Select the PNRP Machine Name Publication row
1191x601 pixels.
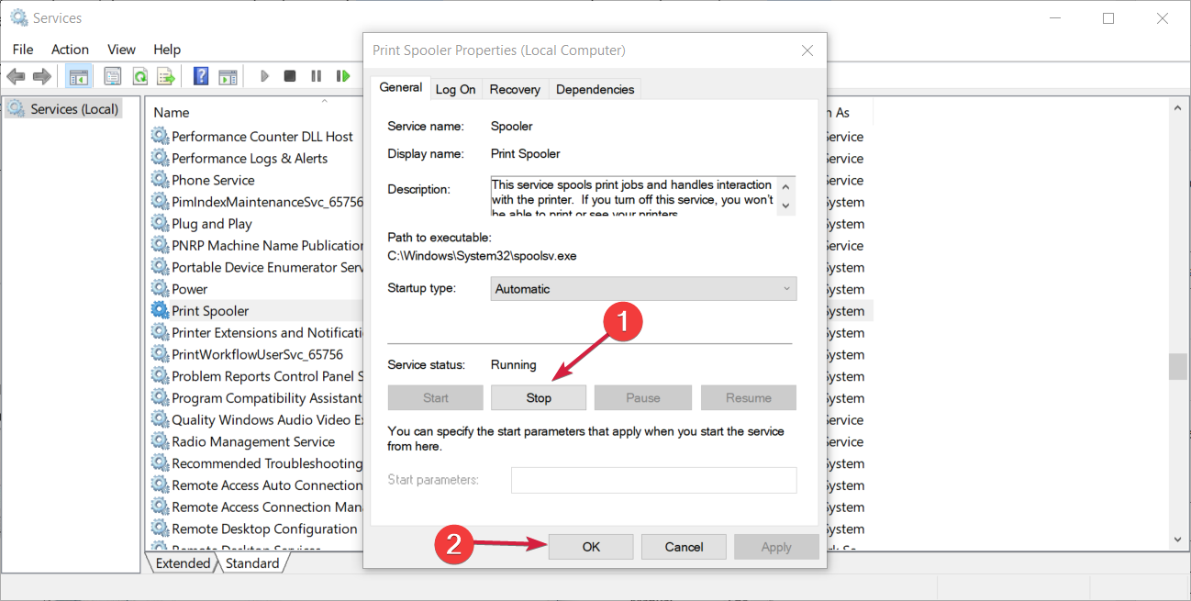(257, 245)
